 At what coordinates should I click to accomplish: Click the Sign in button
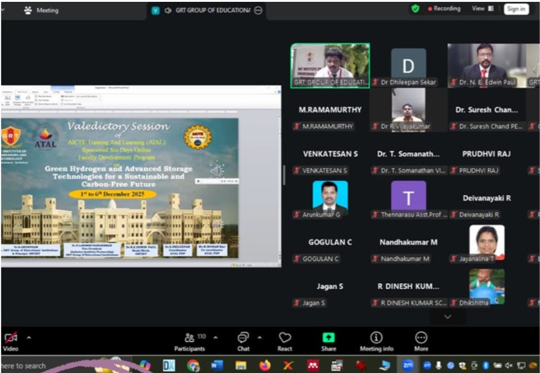(516, 9)
